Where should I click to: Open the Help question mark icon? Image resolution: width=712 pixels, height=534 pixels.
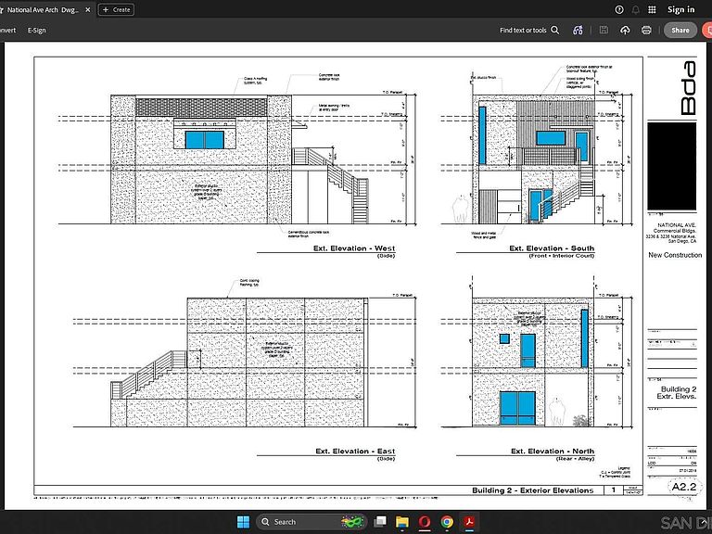[x=619, y=9]
